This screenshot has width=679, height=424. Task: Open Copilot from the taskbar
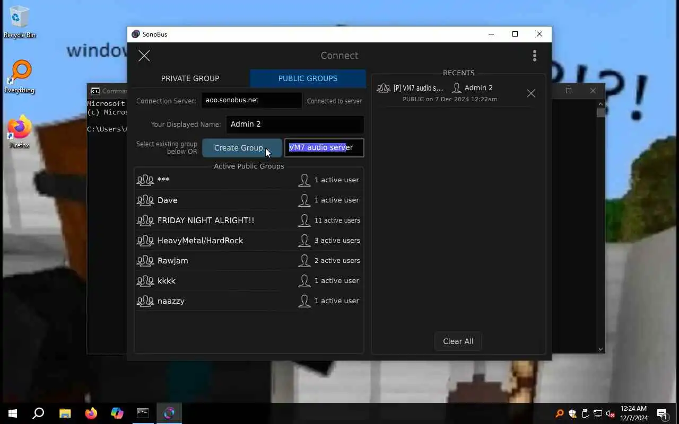pos(117,413)
